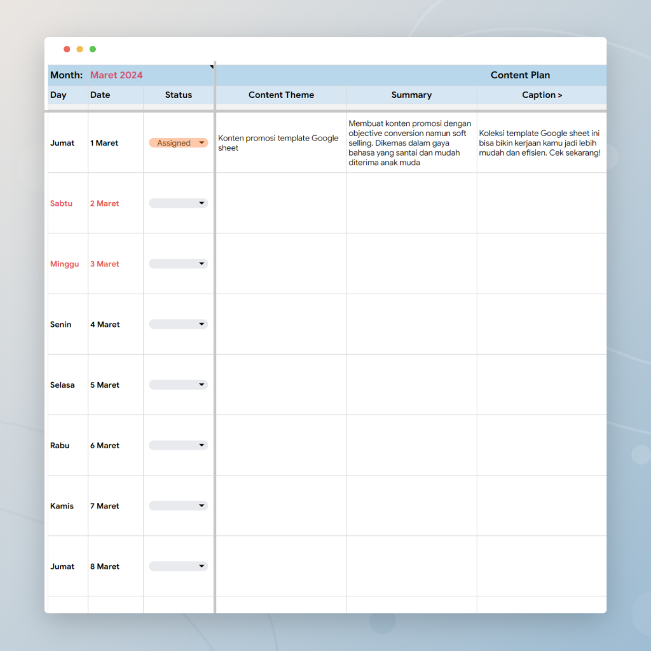
Task: Click the Content Theme column header
Action: tap(281, 95)
